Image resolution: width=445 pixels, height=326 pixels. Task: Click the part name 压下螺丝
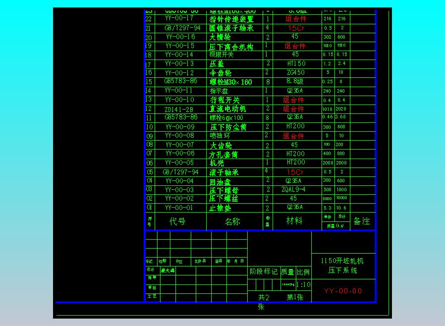point(223,199)
